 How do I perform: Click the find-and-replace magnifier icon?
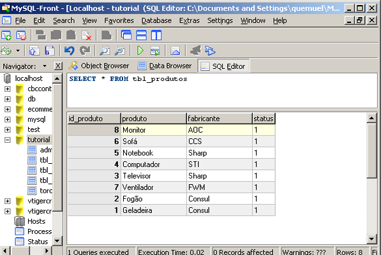(120, 51)
